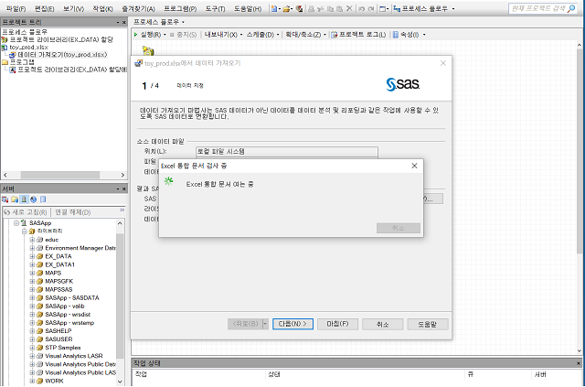
Task: Close the Excel 통합 문서 검사 중 dialog
Action: (414, 166)
